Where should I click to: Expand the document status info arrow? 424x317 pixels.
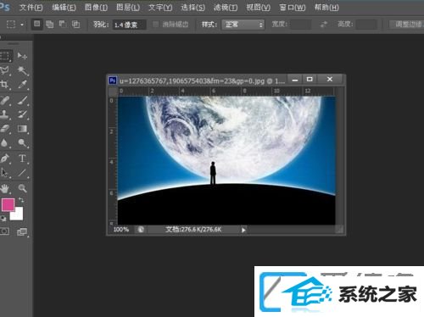point(243,230)
